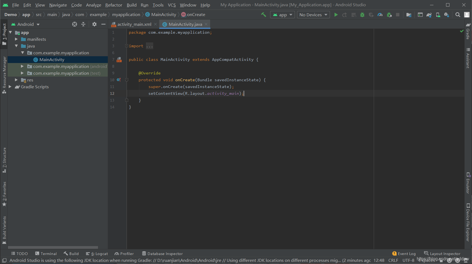
Task: Open the No Devices dropdown
Action: (313, 15)
